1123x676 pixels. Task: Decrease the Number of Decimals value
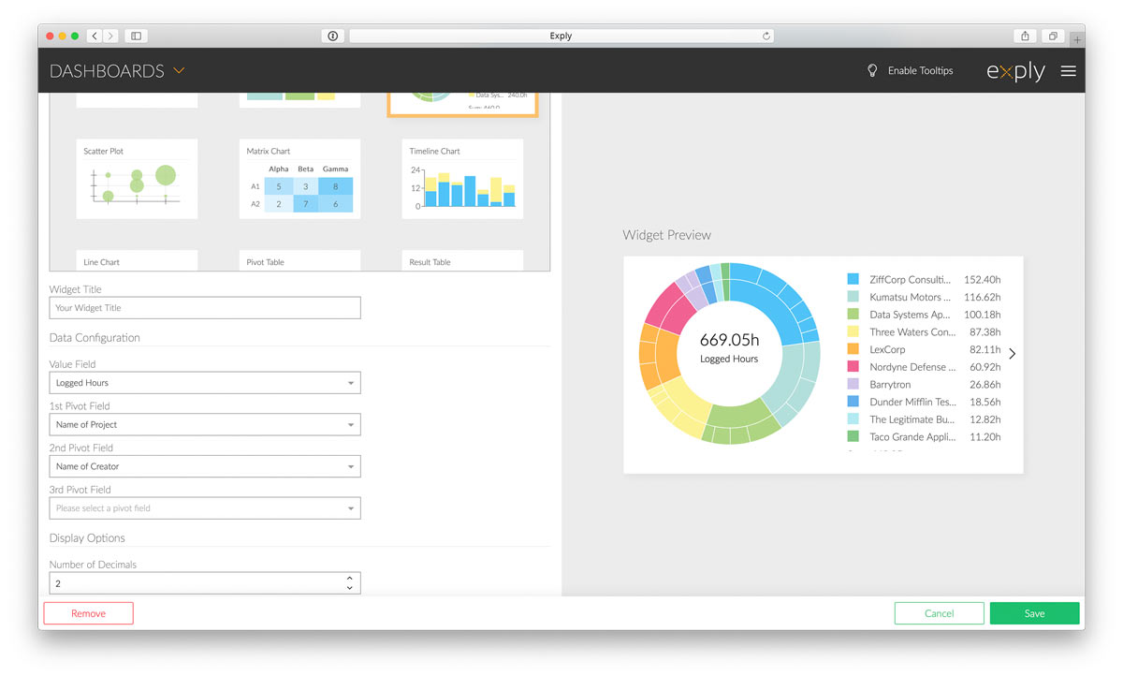350,588
